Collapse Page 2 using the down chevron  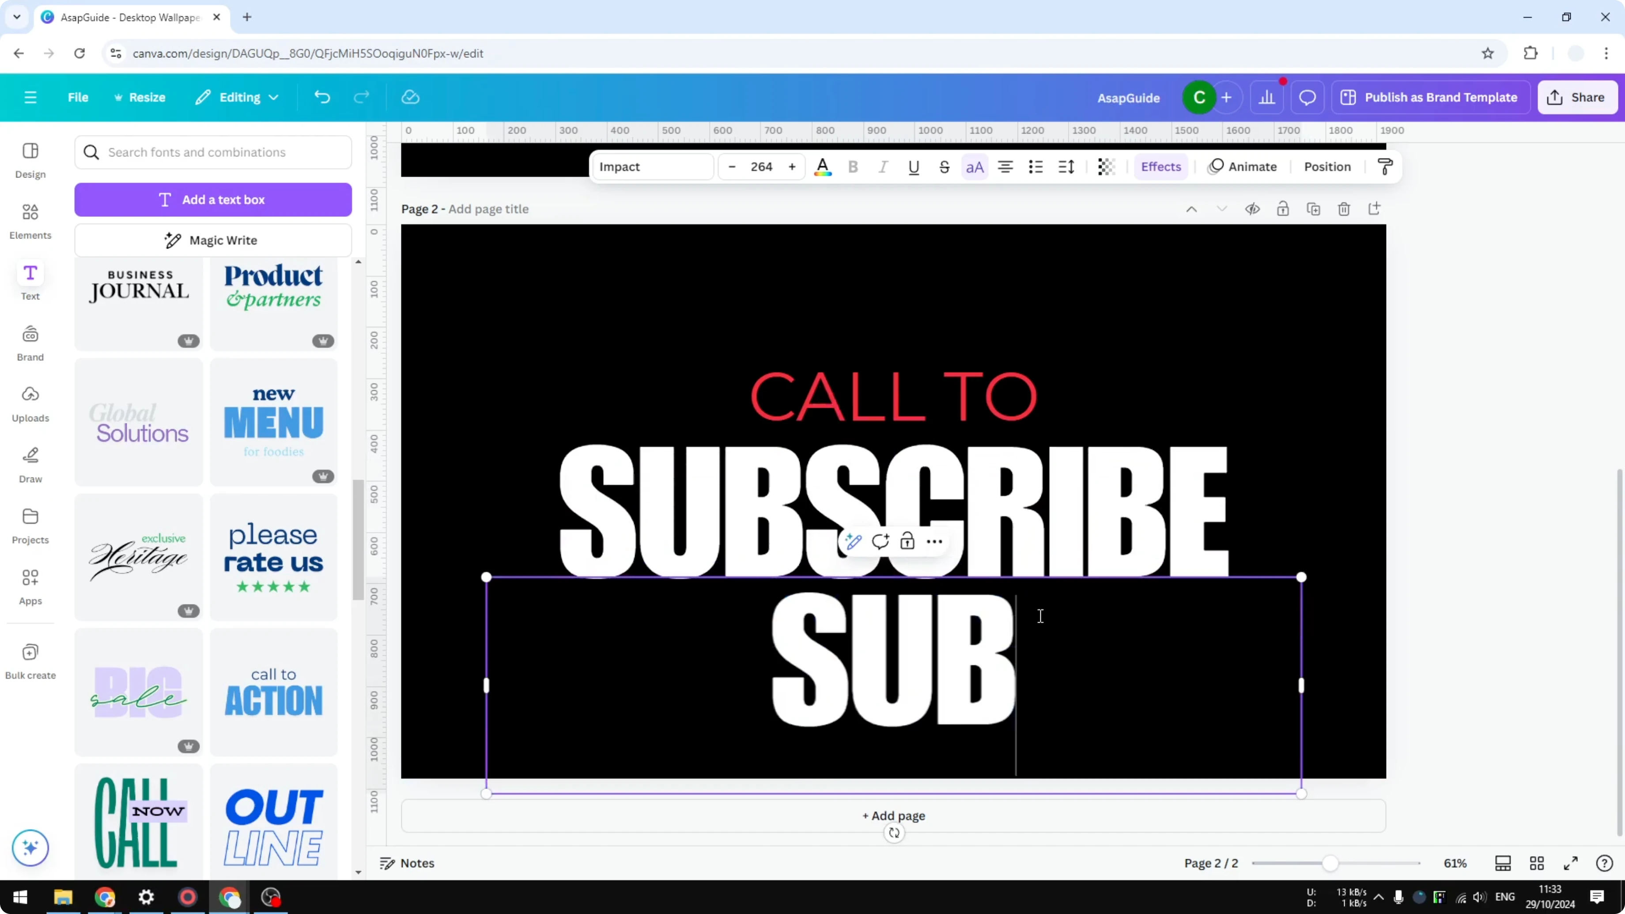1221,208
